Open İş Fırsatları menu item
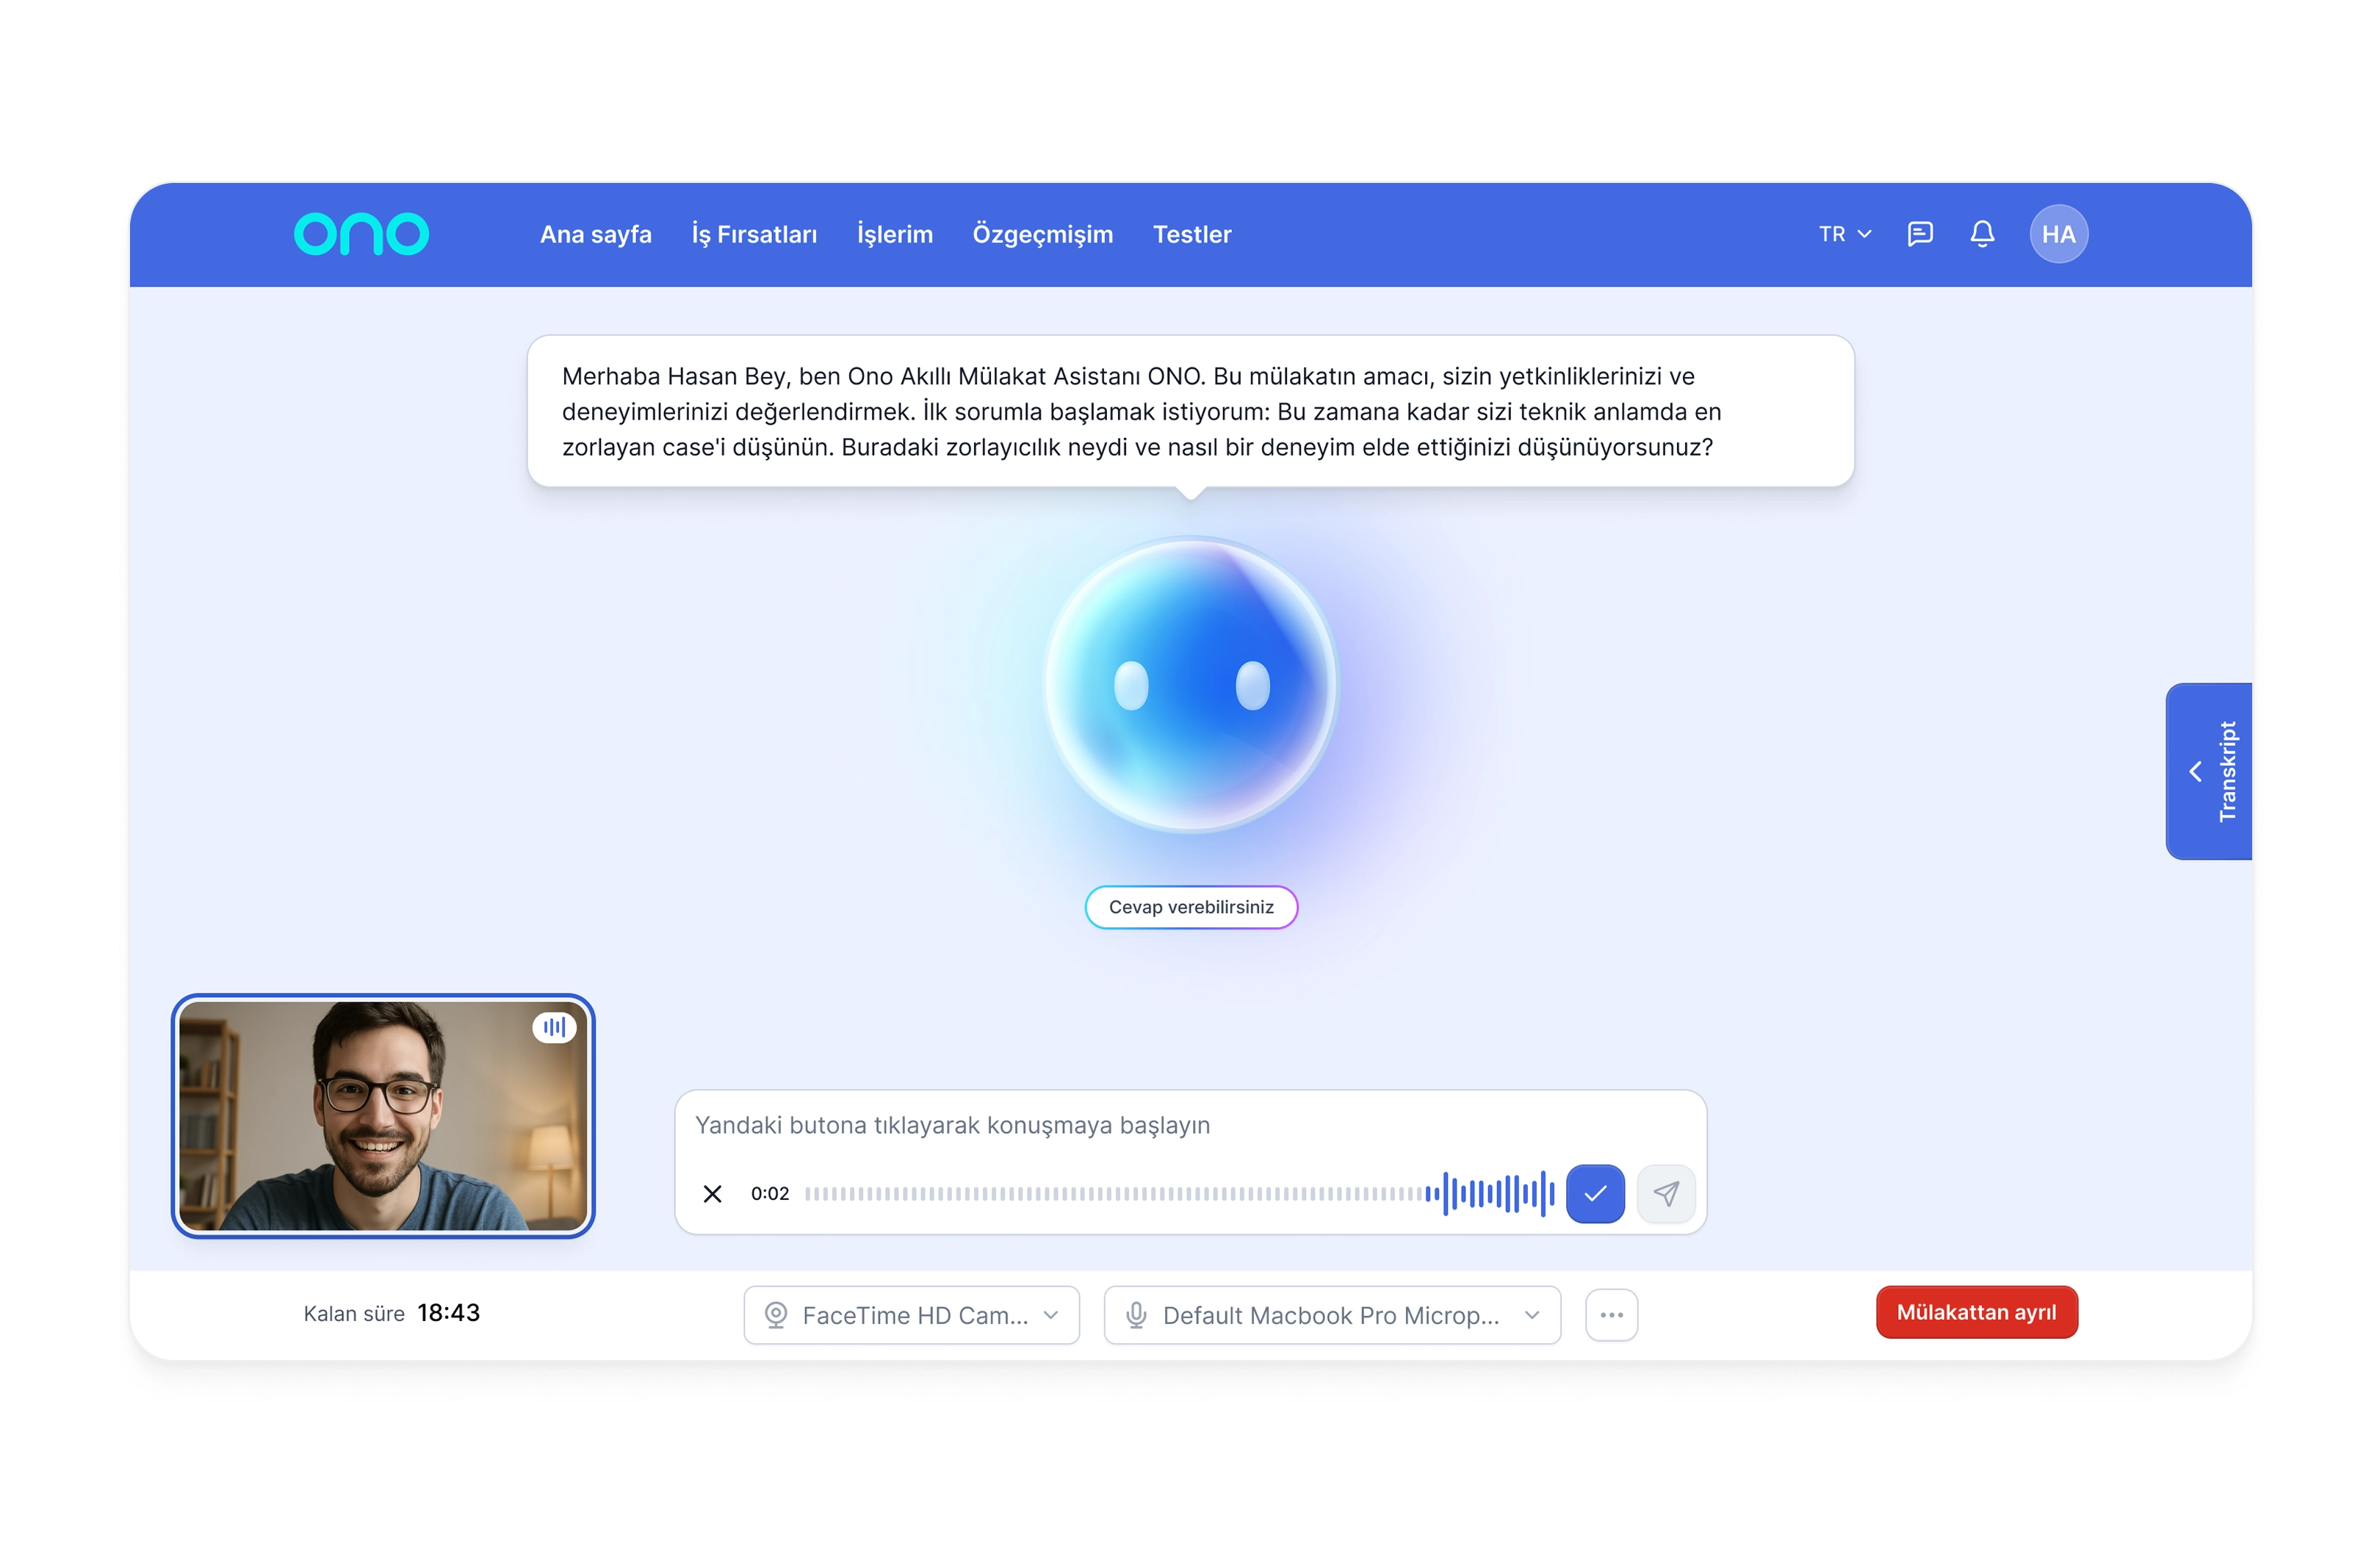This screenshot has height=1543, width=2380. point(754,234)
